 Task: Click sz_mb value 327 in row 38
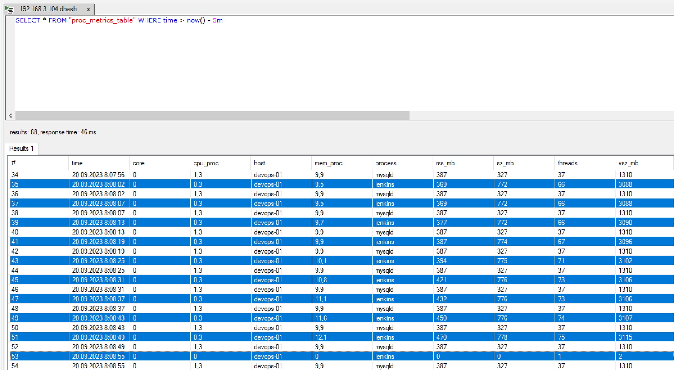tap(502, 213)
